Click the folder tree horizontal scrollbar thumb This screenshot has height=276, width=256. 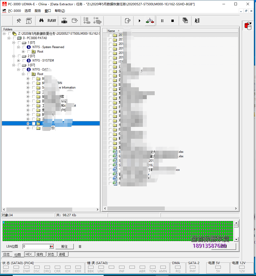pos(39,209)
